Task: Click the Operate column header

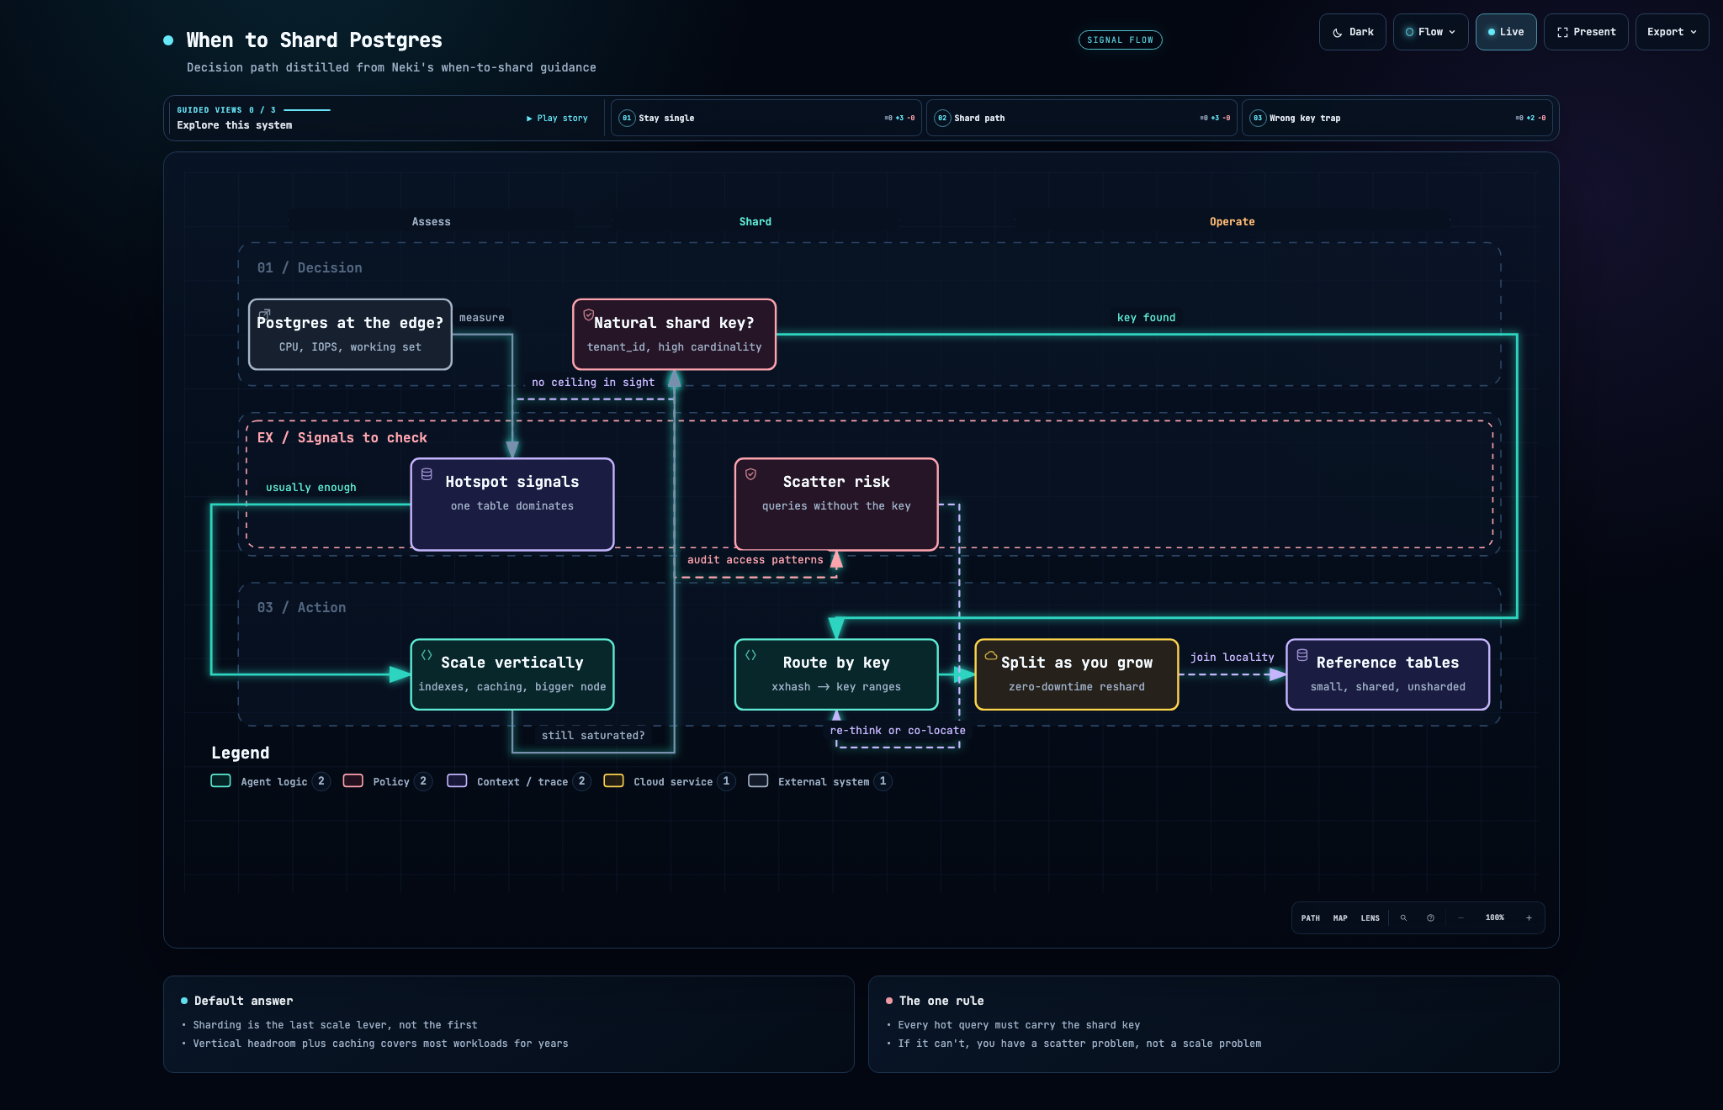Action: click(x=1232, y=222)
